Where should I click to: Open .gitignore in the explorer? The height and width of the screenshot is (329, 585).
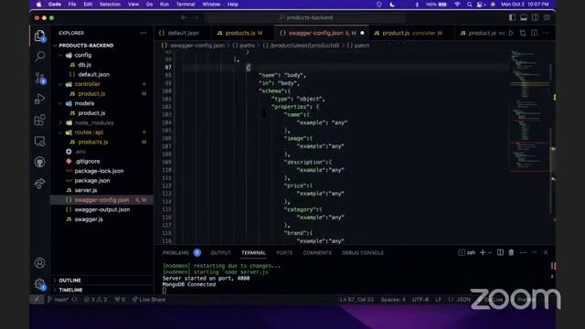87,161
